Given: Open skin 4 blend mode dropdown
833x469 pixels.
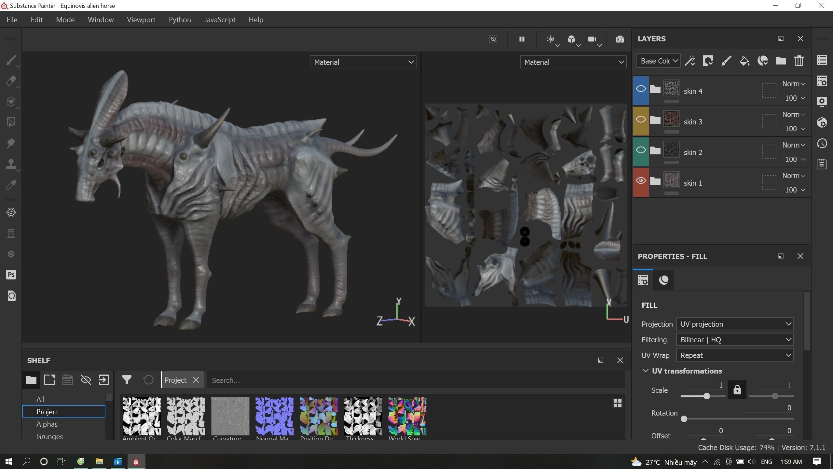Looking at the screenshot, I should [793, 84].
